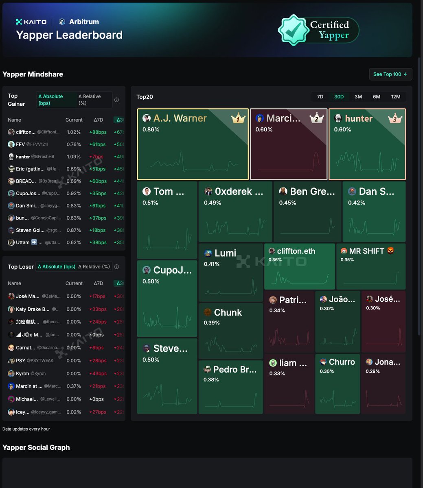The width and height of the screenshot is (423, 488).
Task: Click the 43bps value in Kyroh row
Action: tap(97, 373)
